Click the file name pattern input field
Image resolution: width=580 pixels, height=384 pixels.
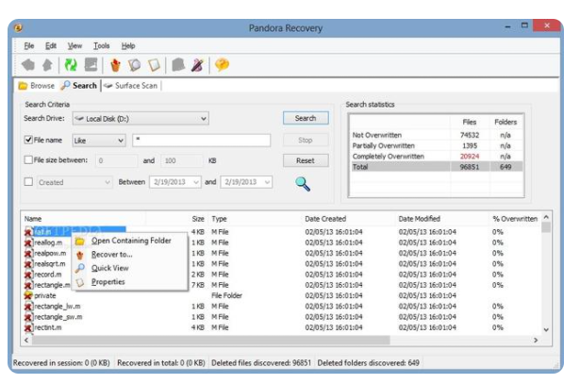pos(201,140)
